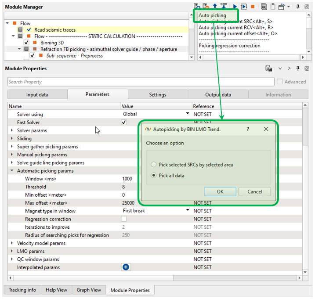Pin the Module Properties panel
The height and width of the screenshot is (299, 315).
tap(298, 68)
